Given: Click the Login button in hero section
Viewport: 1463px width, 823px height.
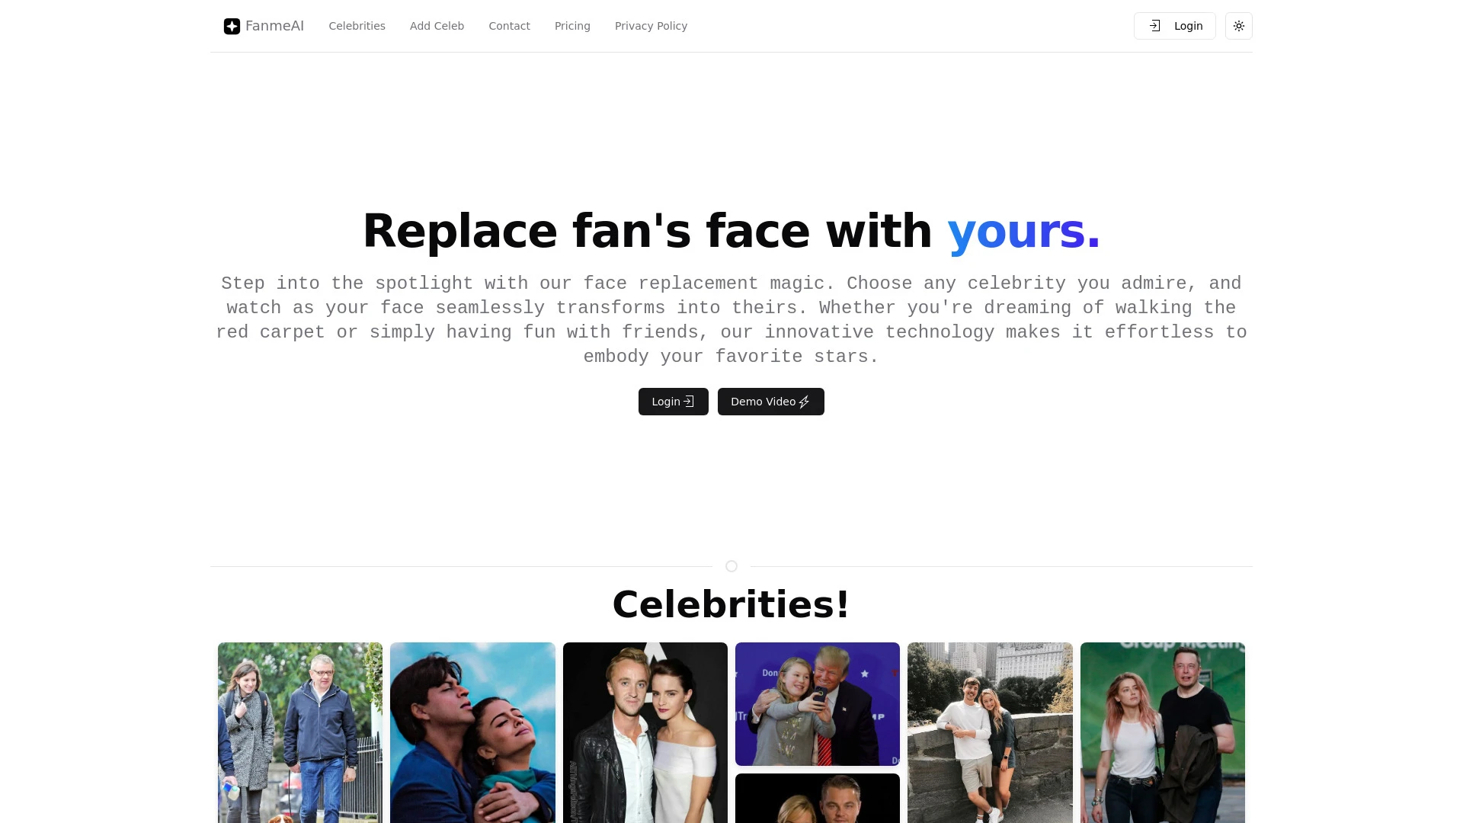Looking at the screenshot, I should click(x=674, y=401).
